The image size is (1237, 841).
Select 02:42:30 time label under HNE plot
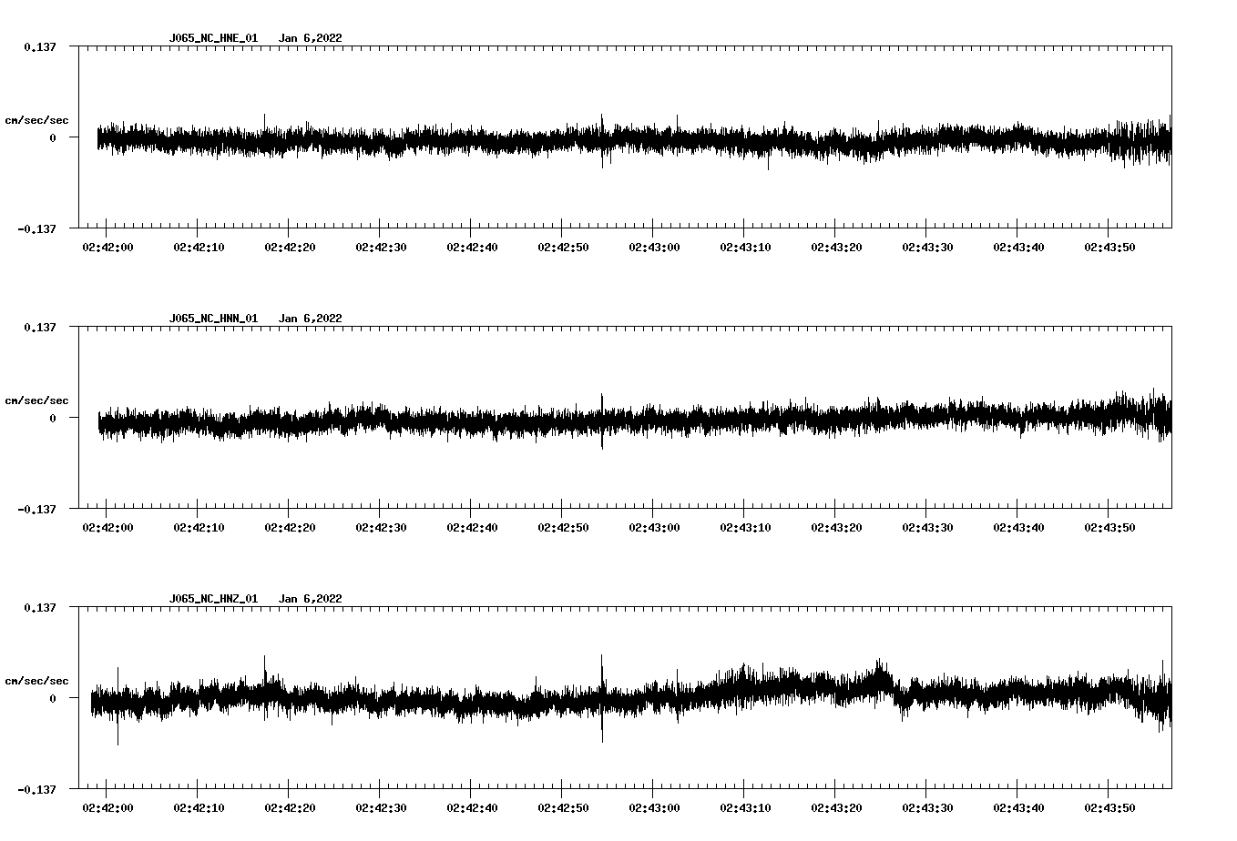click(x=381, y=248)
